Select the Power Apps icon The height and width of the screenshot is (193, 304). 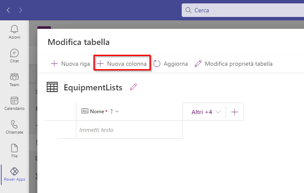pyautogui.click(x=14, y=171)
